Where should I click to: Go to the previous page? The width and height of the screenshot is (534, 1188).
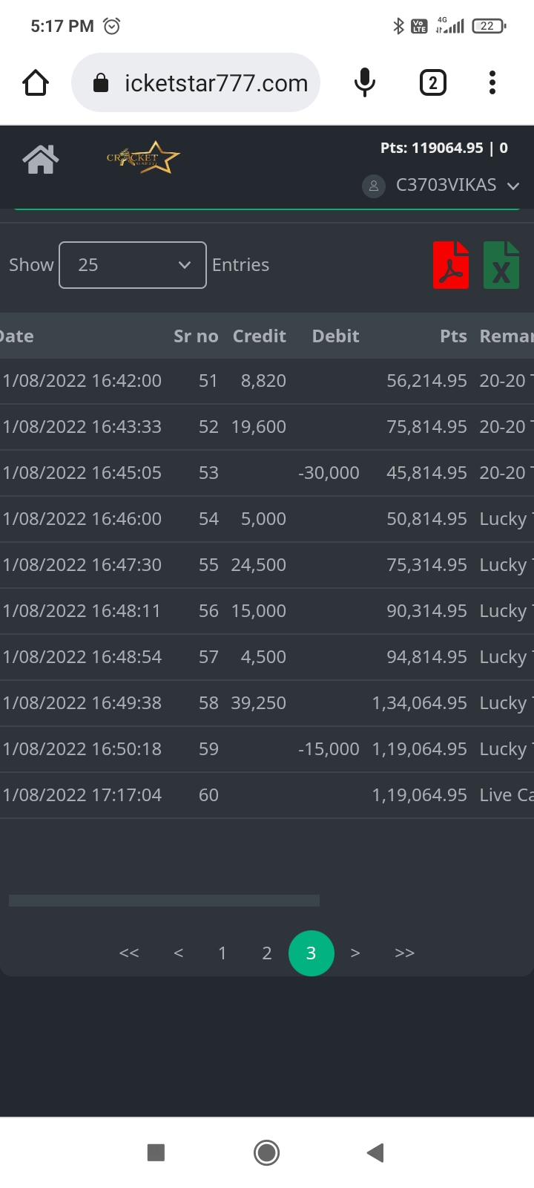(x=178, y=953)
